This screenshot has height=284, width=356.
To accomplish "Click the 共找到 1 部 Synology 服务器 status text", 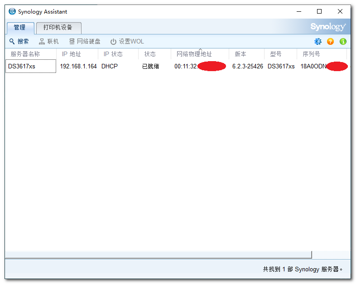I will (303, 269).
